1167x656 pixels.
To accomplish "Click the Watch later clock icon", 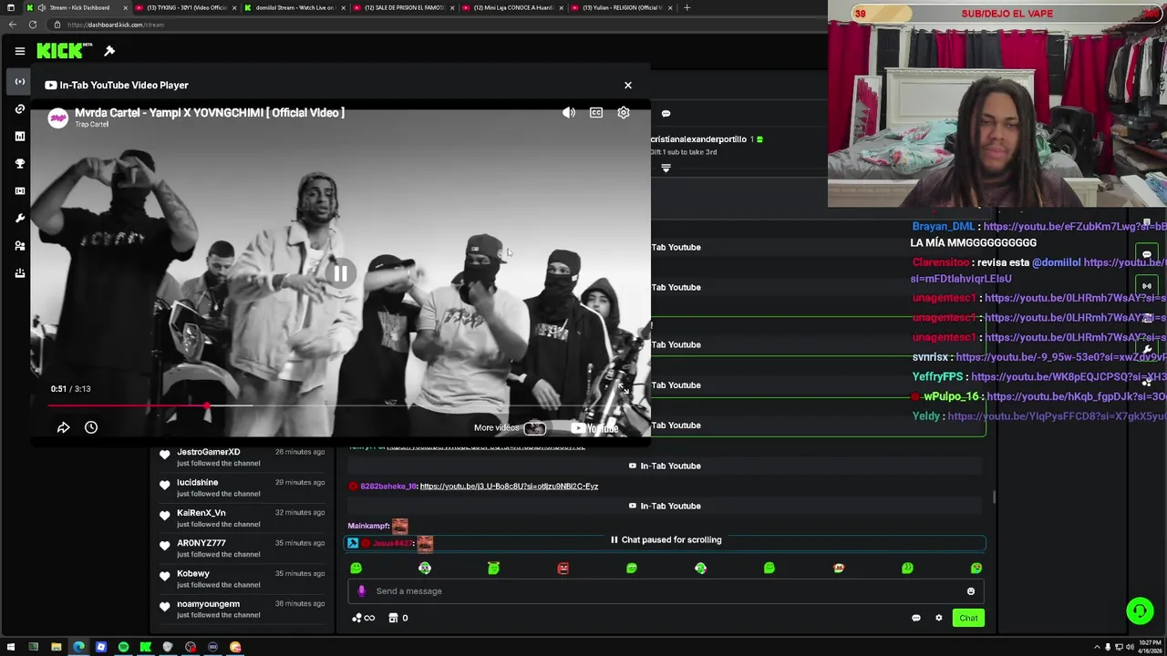I will [x=91, y=427].
